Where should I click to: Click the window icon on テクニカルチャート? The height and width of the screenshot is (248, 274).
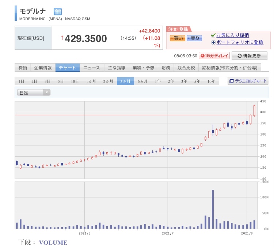point(231,81)
